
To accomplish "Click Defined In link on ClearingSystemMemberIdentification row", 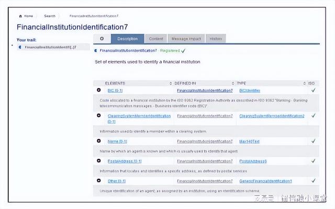I will point(205,116).
